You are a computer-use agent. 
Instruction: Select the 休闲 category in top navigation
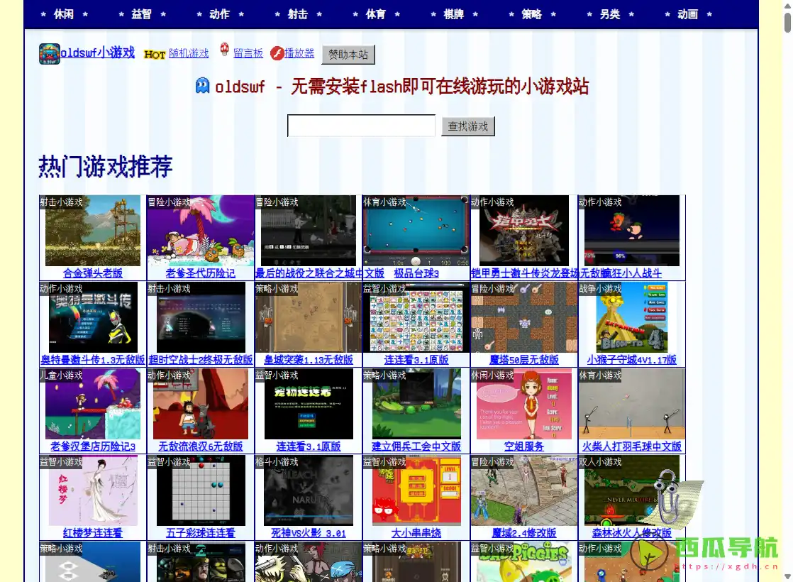pyautogui.click(x=64, y=13)
